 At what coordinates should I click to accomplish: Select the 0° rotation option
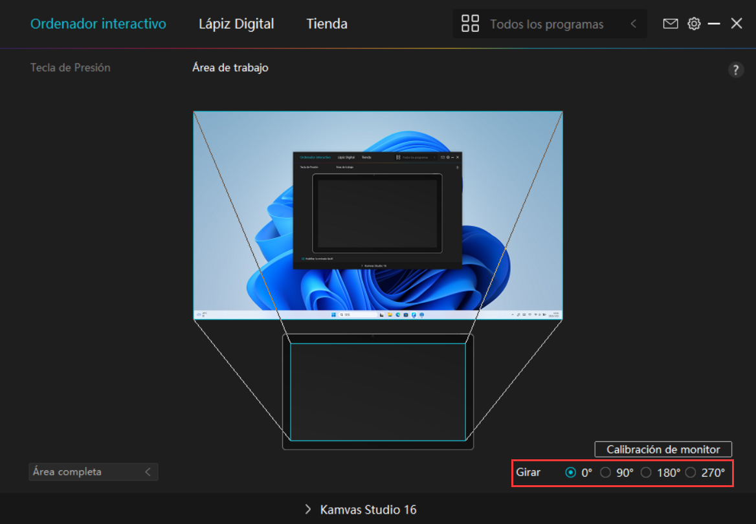[571, 472]
